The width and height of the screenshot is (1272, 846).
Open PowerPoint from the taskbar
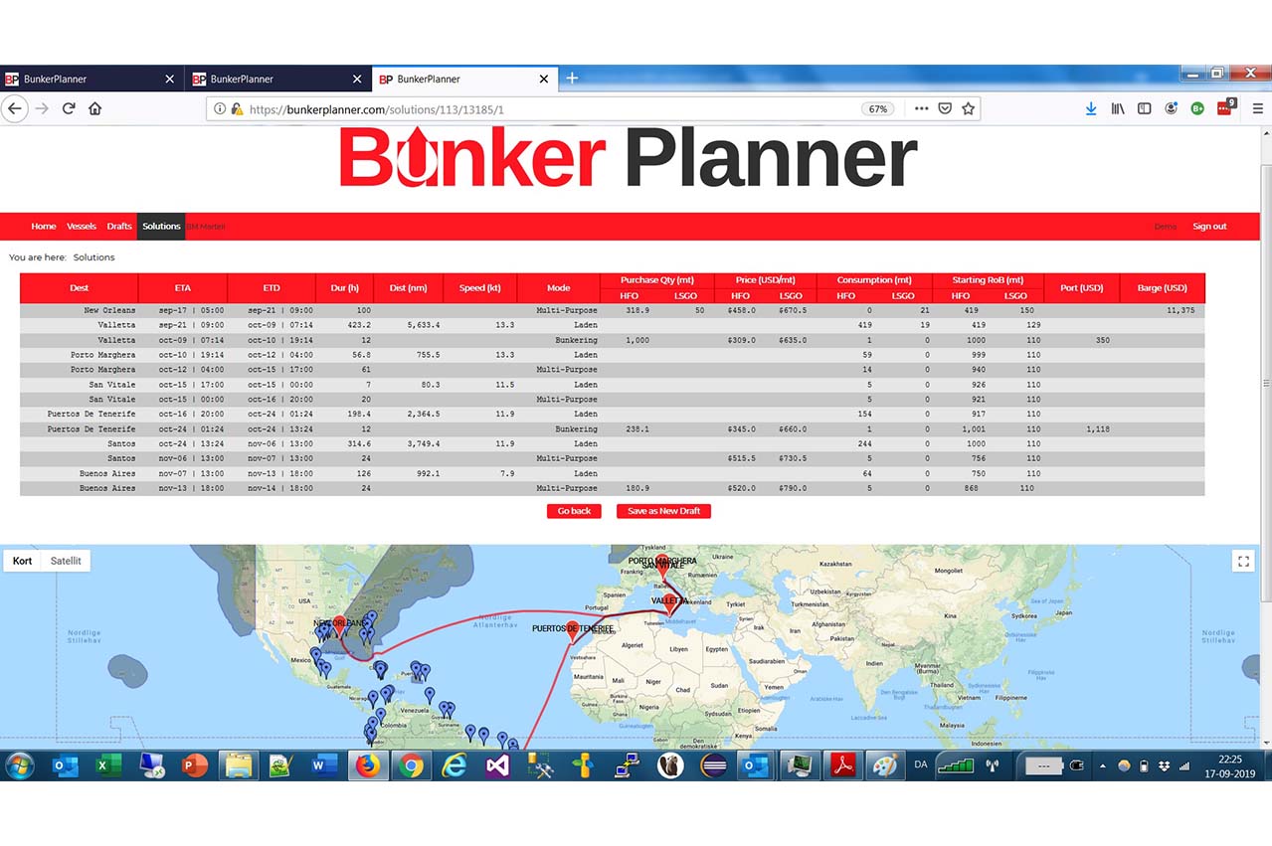tap(195, 765)
